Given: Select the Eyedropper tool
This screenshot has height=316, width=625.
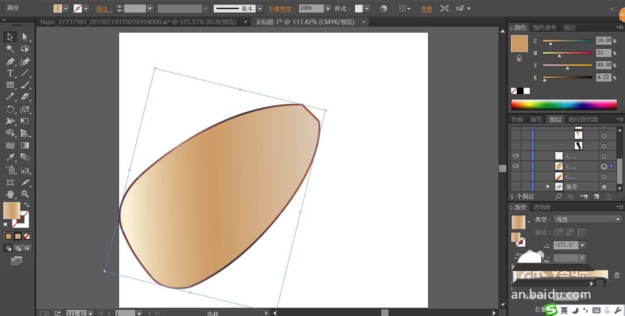Looking at the screenshot, I should tap(10, 157).
